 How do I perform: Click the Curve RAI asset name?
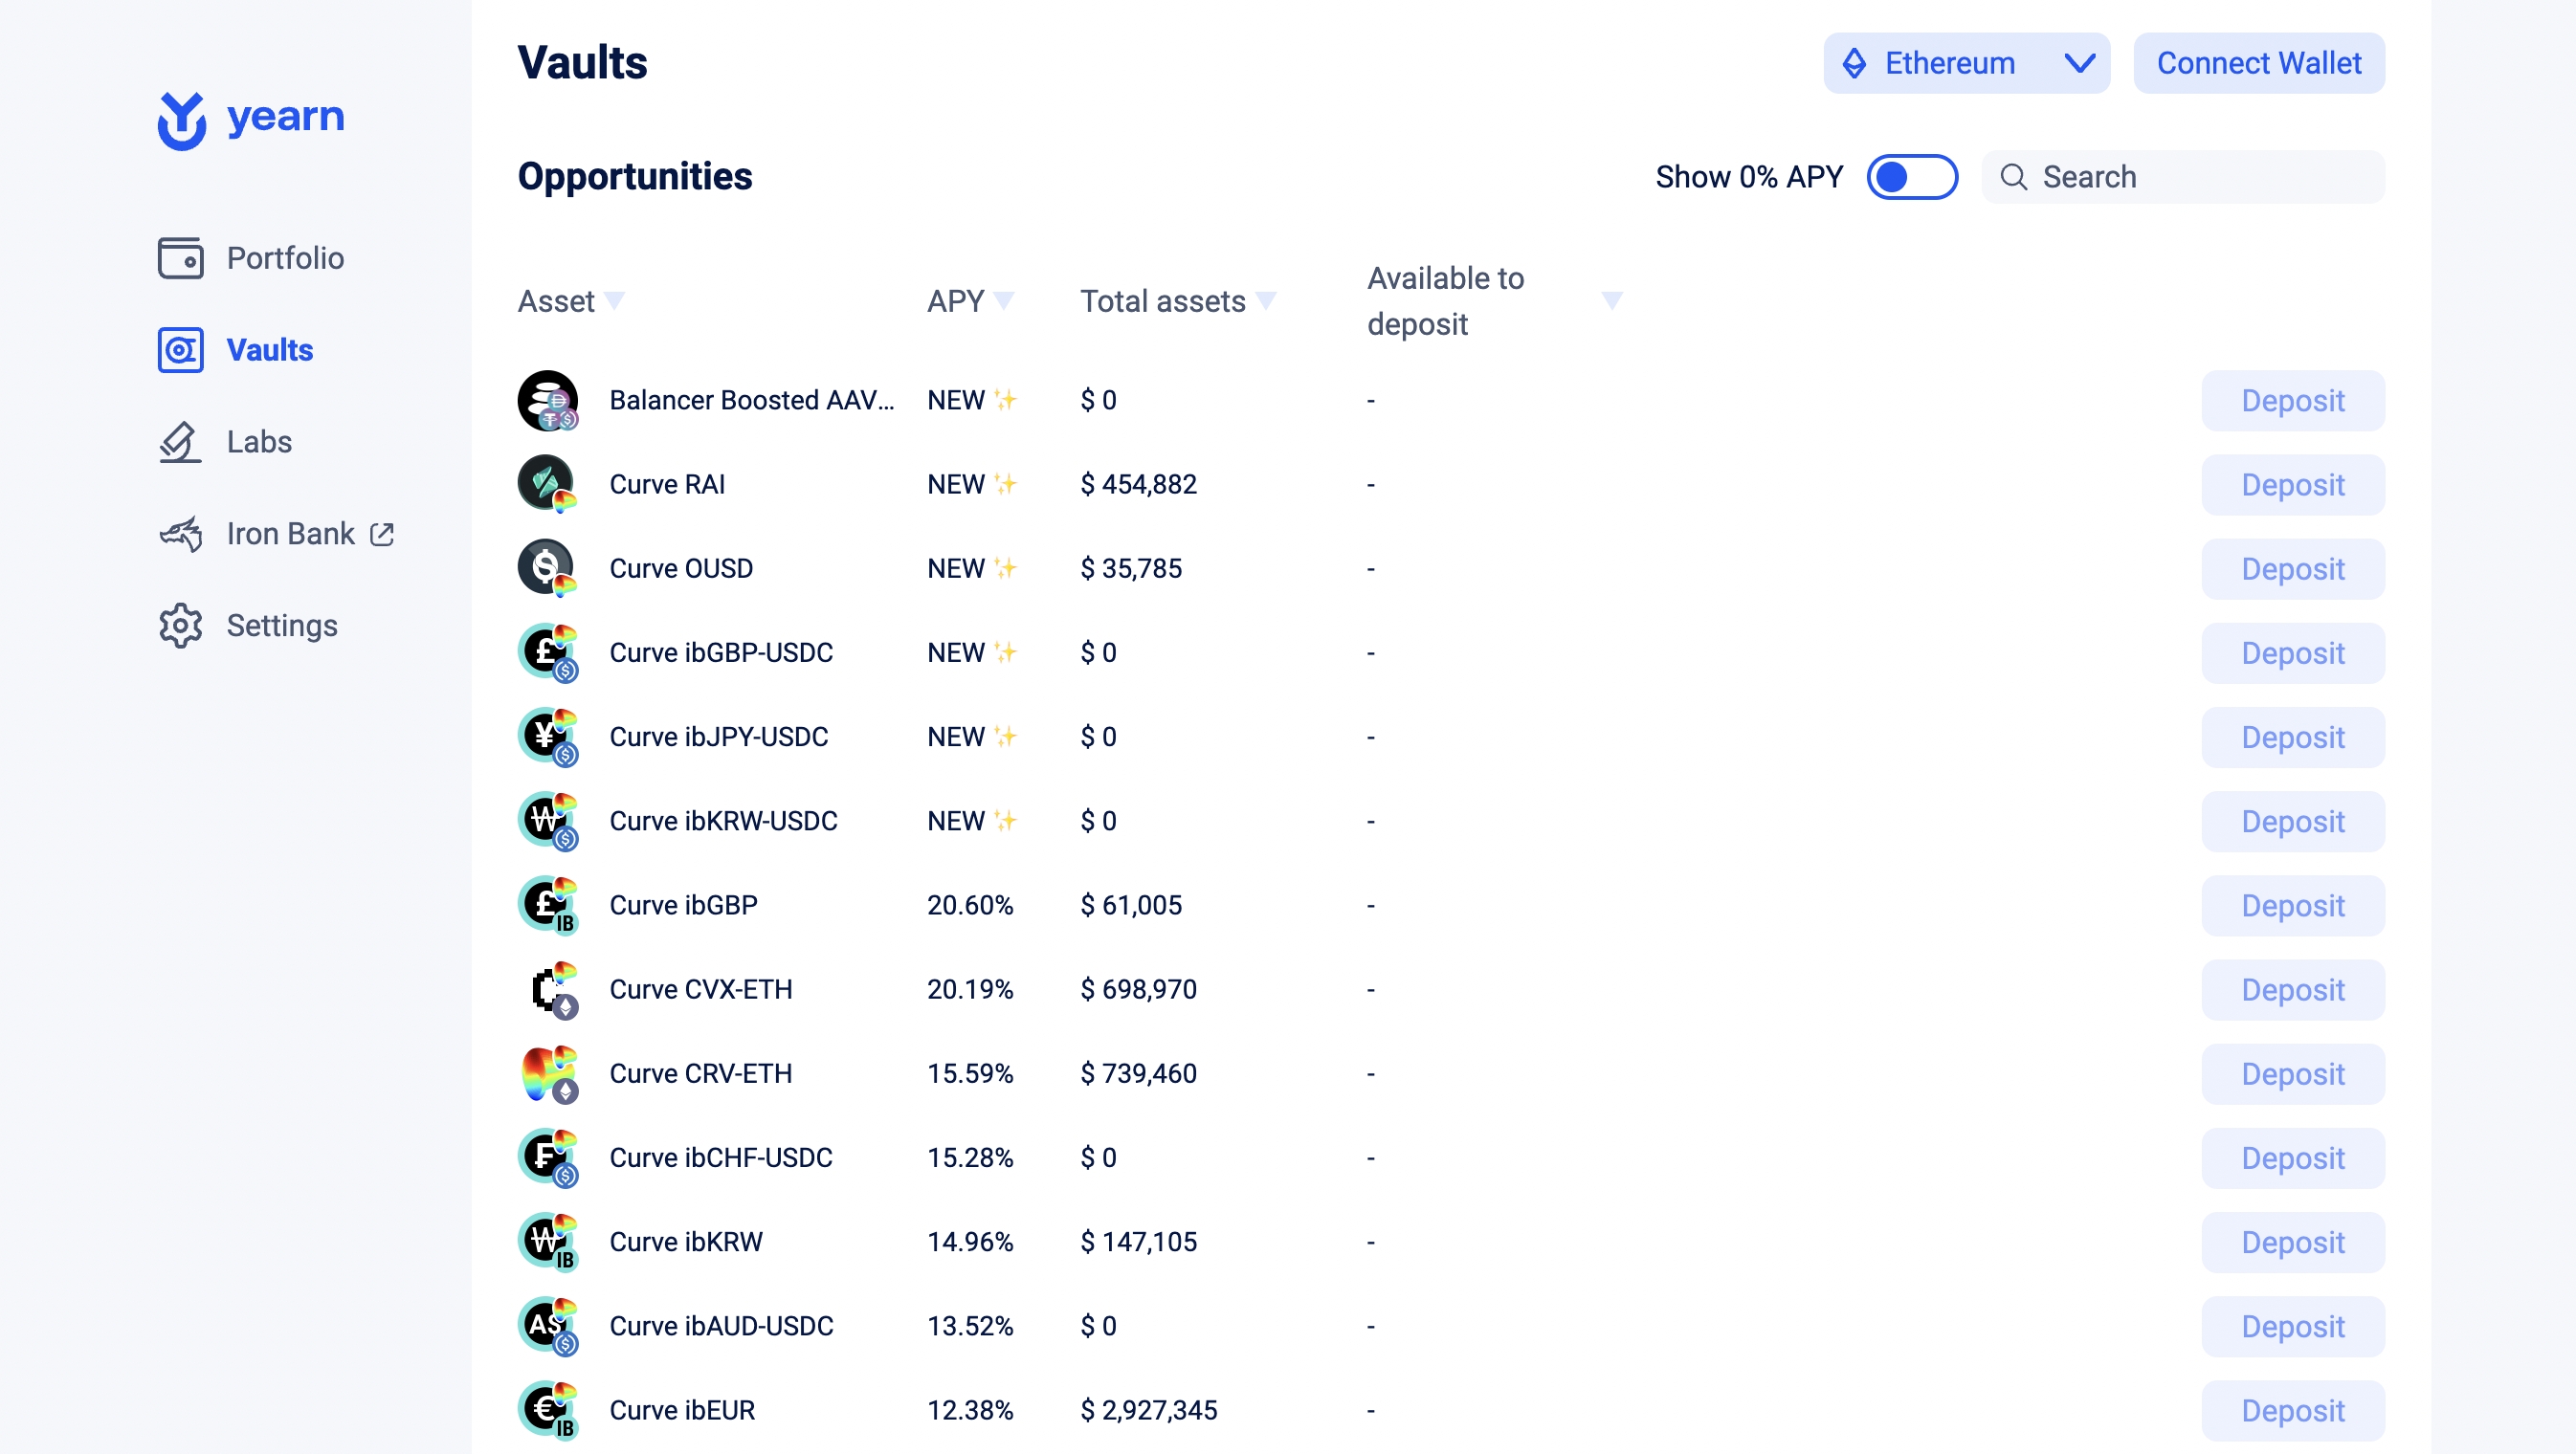(x=667, y=485)
